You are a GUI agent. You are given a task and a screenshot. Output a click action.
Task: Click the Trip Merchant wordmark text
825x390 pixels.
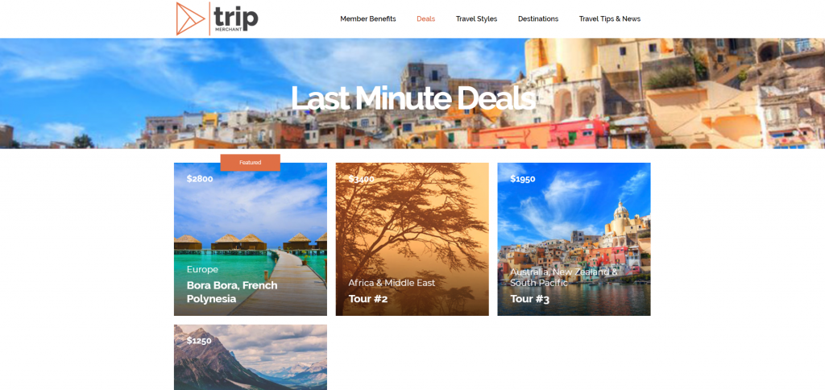(x=236, y=19)
